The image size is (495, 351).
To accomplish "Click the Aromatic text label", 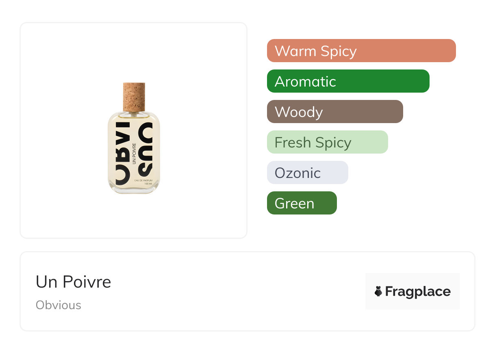I will pos(305,82).
